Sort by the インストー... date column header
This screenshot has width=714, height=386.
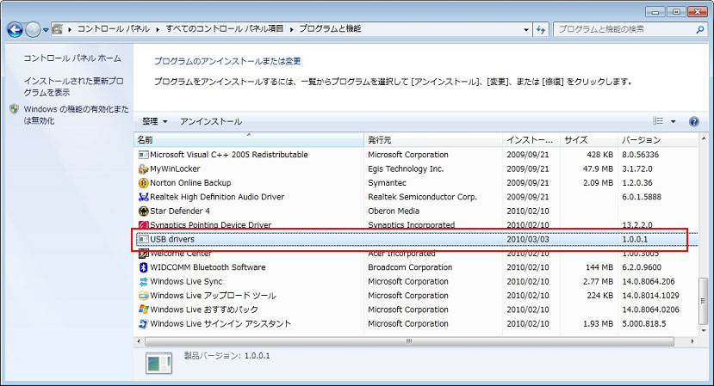(x=531, y=140)
